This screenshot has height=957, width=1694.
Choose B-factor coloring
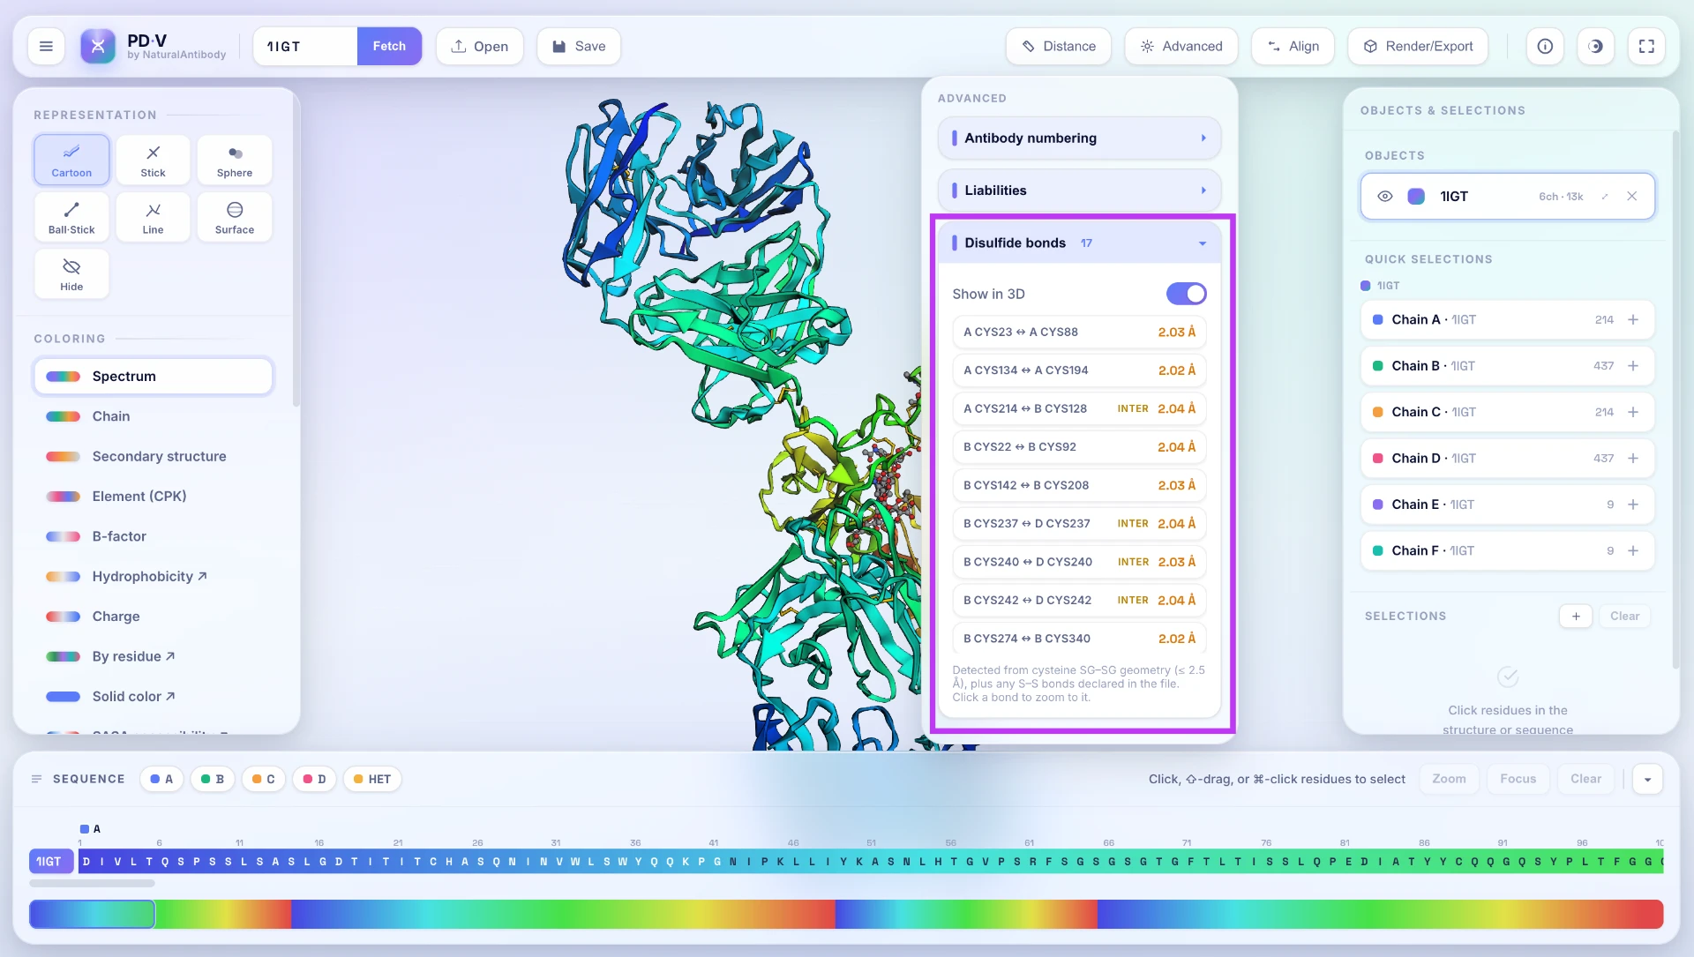click(x=153, y=536)
